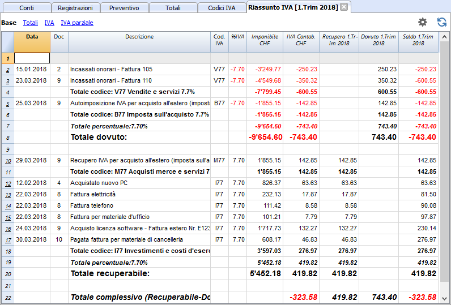Click the refresh arrows icon
Screen dimensions: 451x305
click(x=442, y=23)
